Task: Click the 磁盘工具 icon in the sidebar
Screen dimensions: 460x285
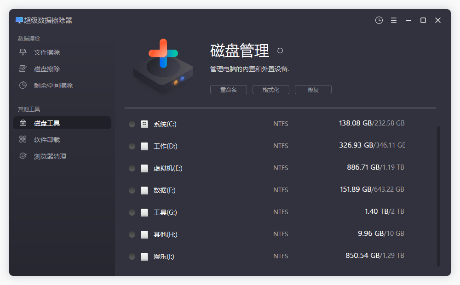Action: pyautogui.click(x=22, y=123)
